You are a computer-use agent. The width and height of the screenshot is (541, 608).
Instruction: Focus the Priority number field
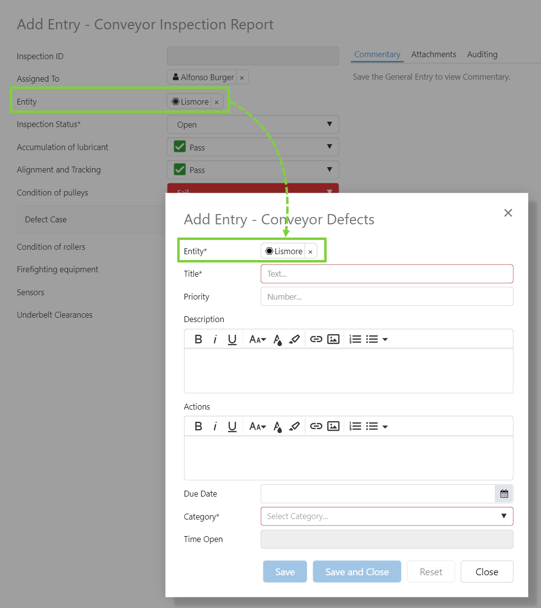pos(387,297)
